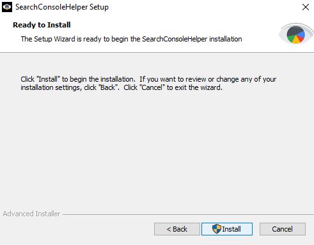
Task: Exit the wizard using Cancel button
Action: pos(283,229)
